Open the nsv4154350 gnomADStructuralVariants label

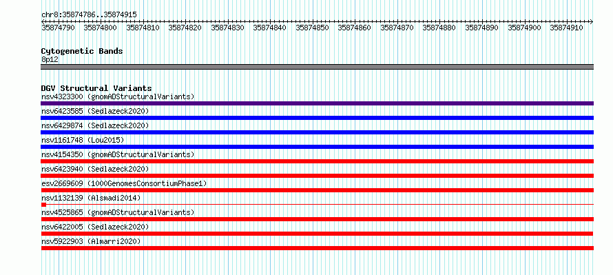pos(118,154)
